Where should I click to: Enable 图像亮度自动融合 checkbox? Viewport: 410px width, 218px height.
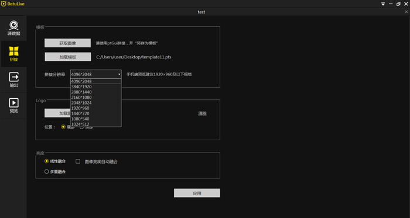click(x=78, y=161)
